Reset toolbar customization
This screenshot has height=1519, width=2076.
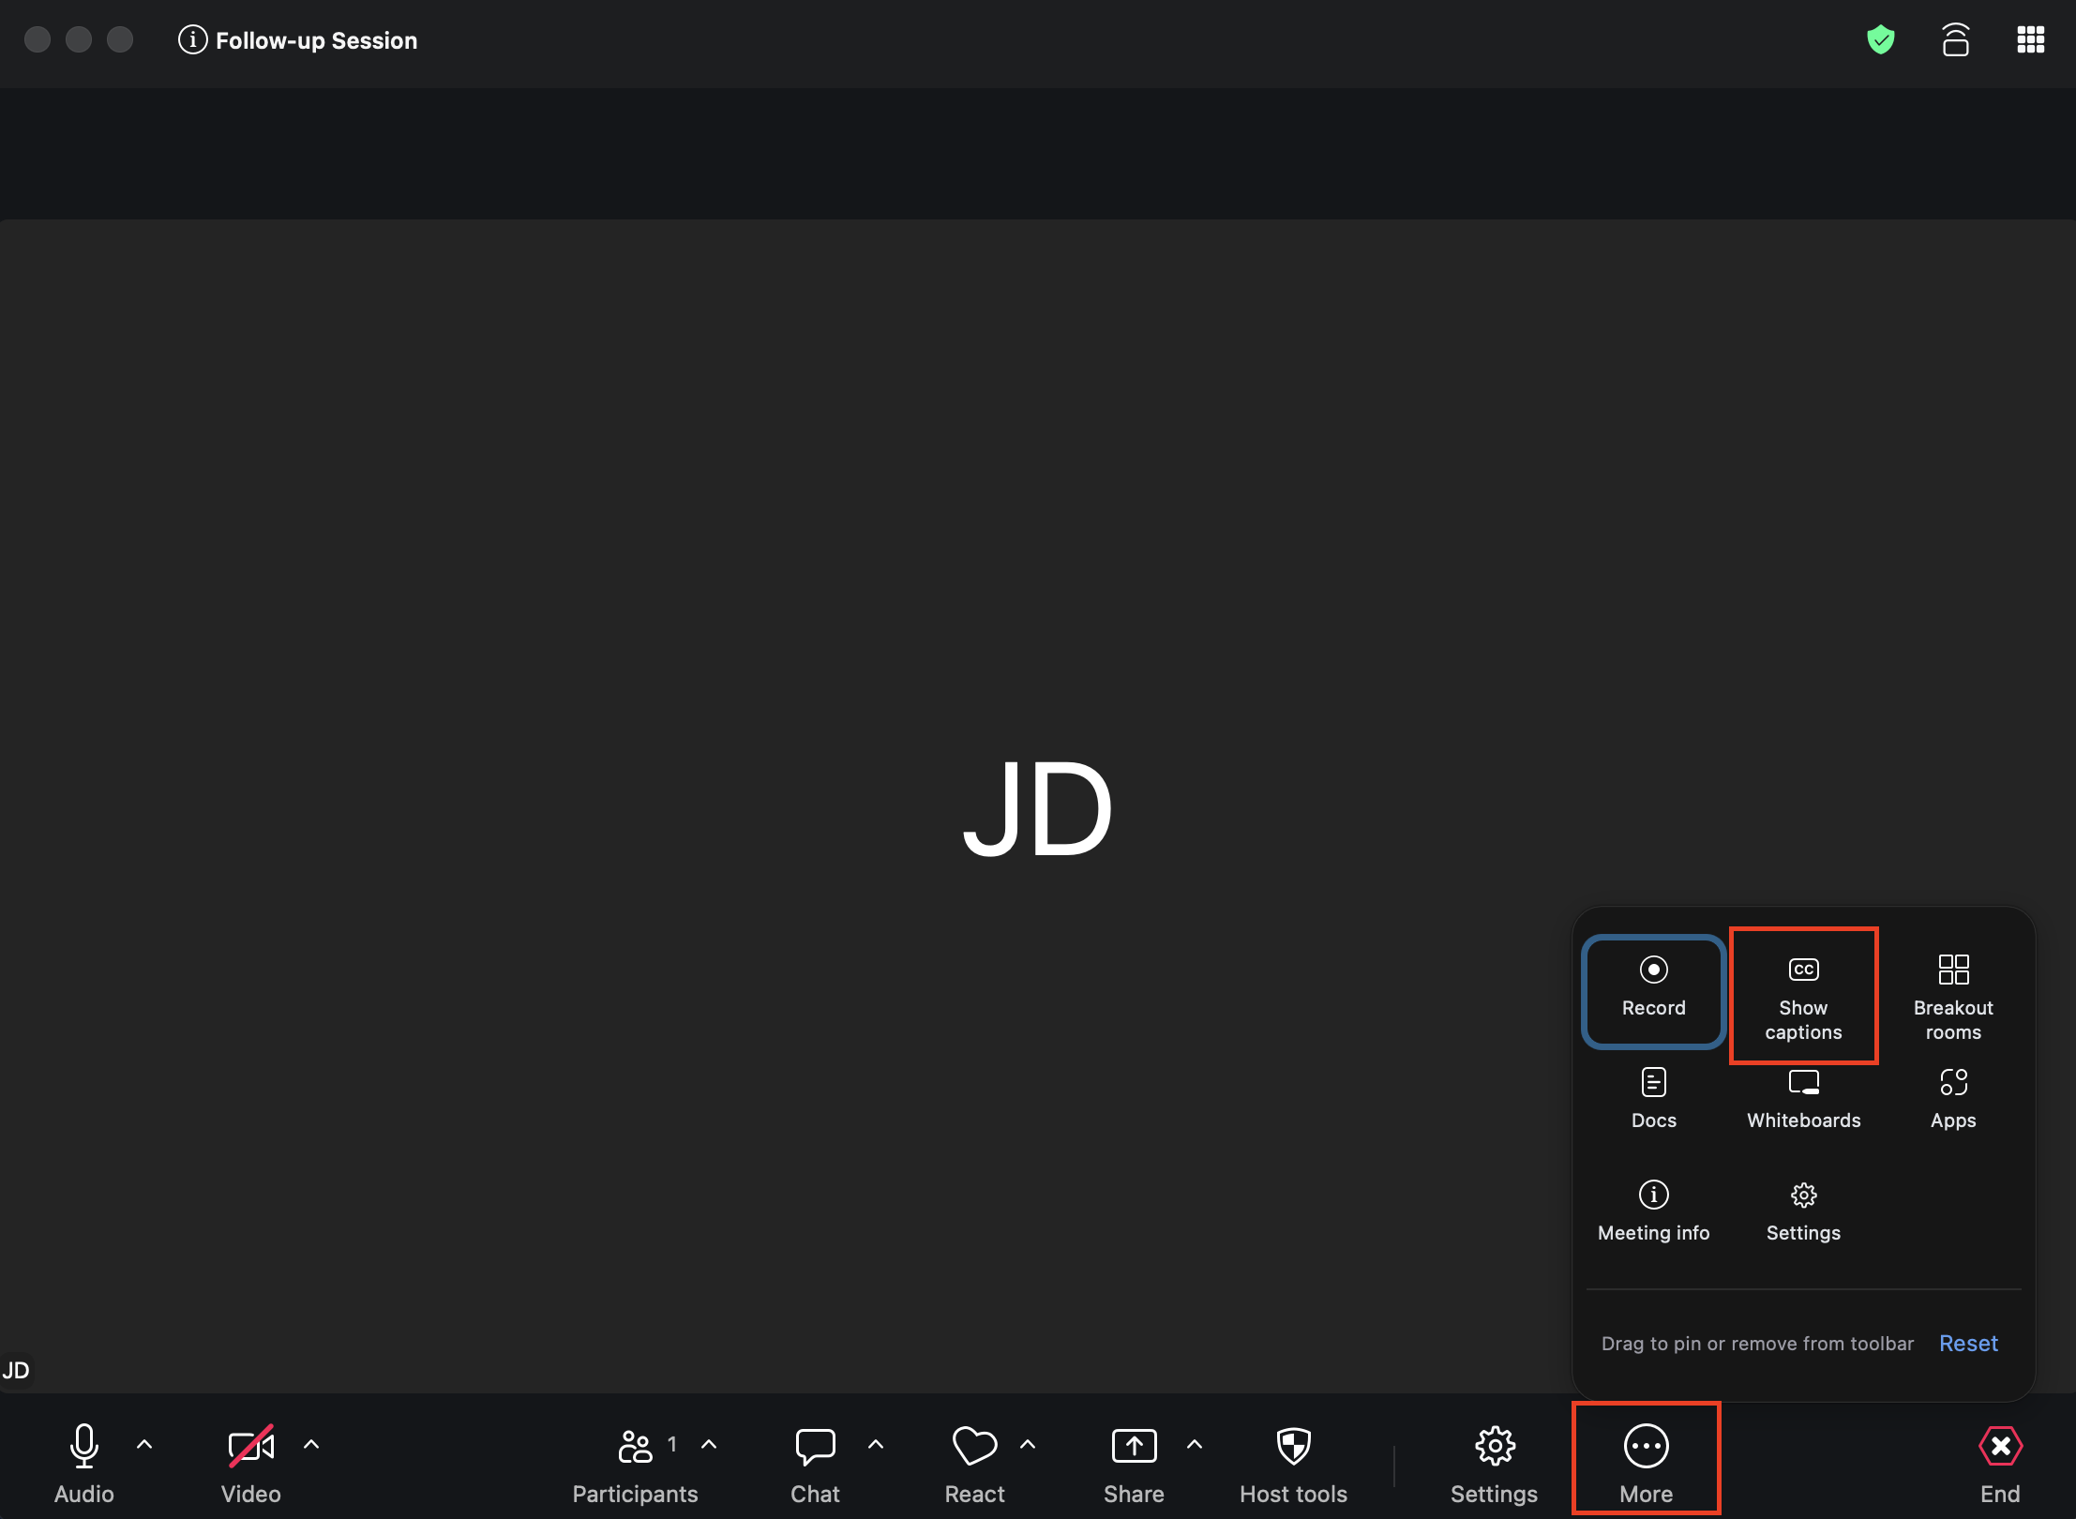(x=1968, y=1344)
